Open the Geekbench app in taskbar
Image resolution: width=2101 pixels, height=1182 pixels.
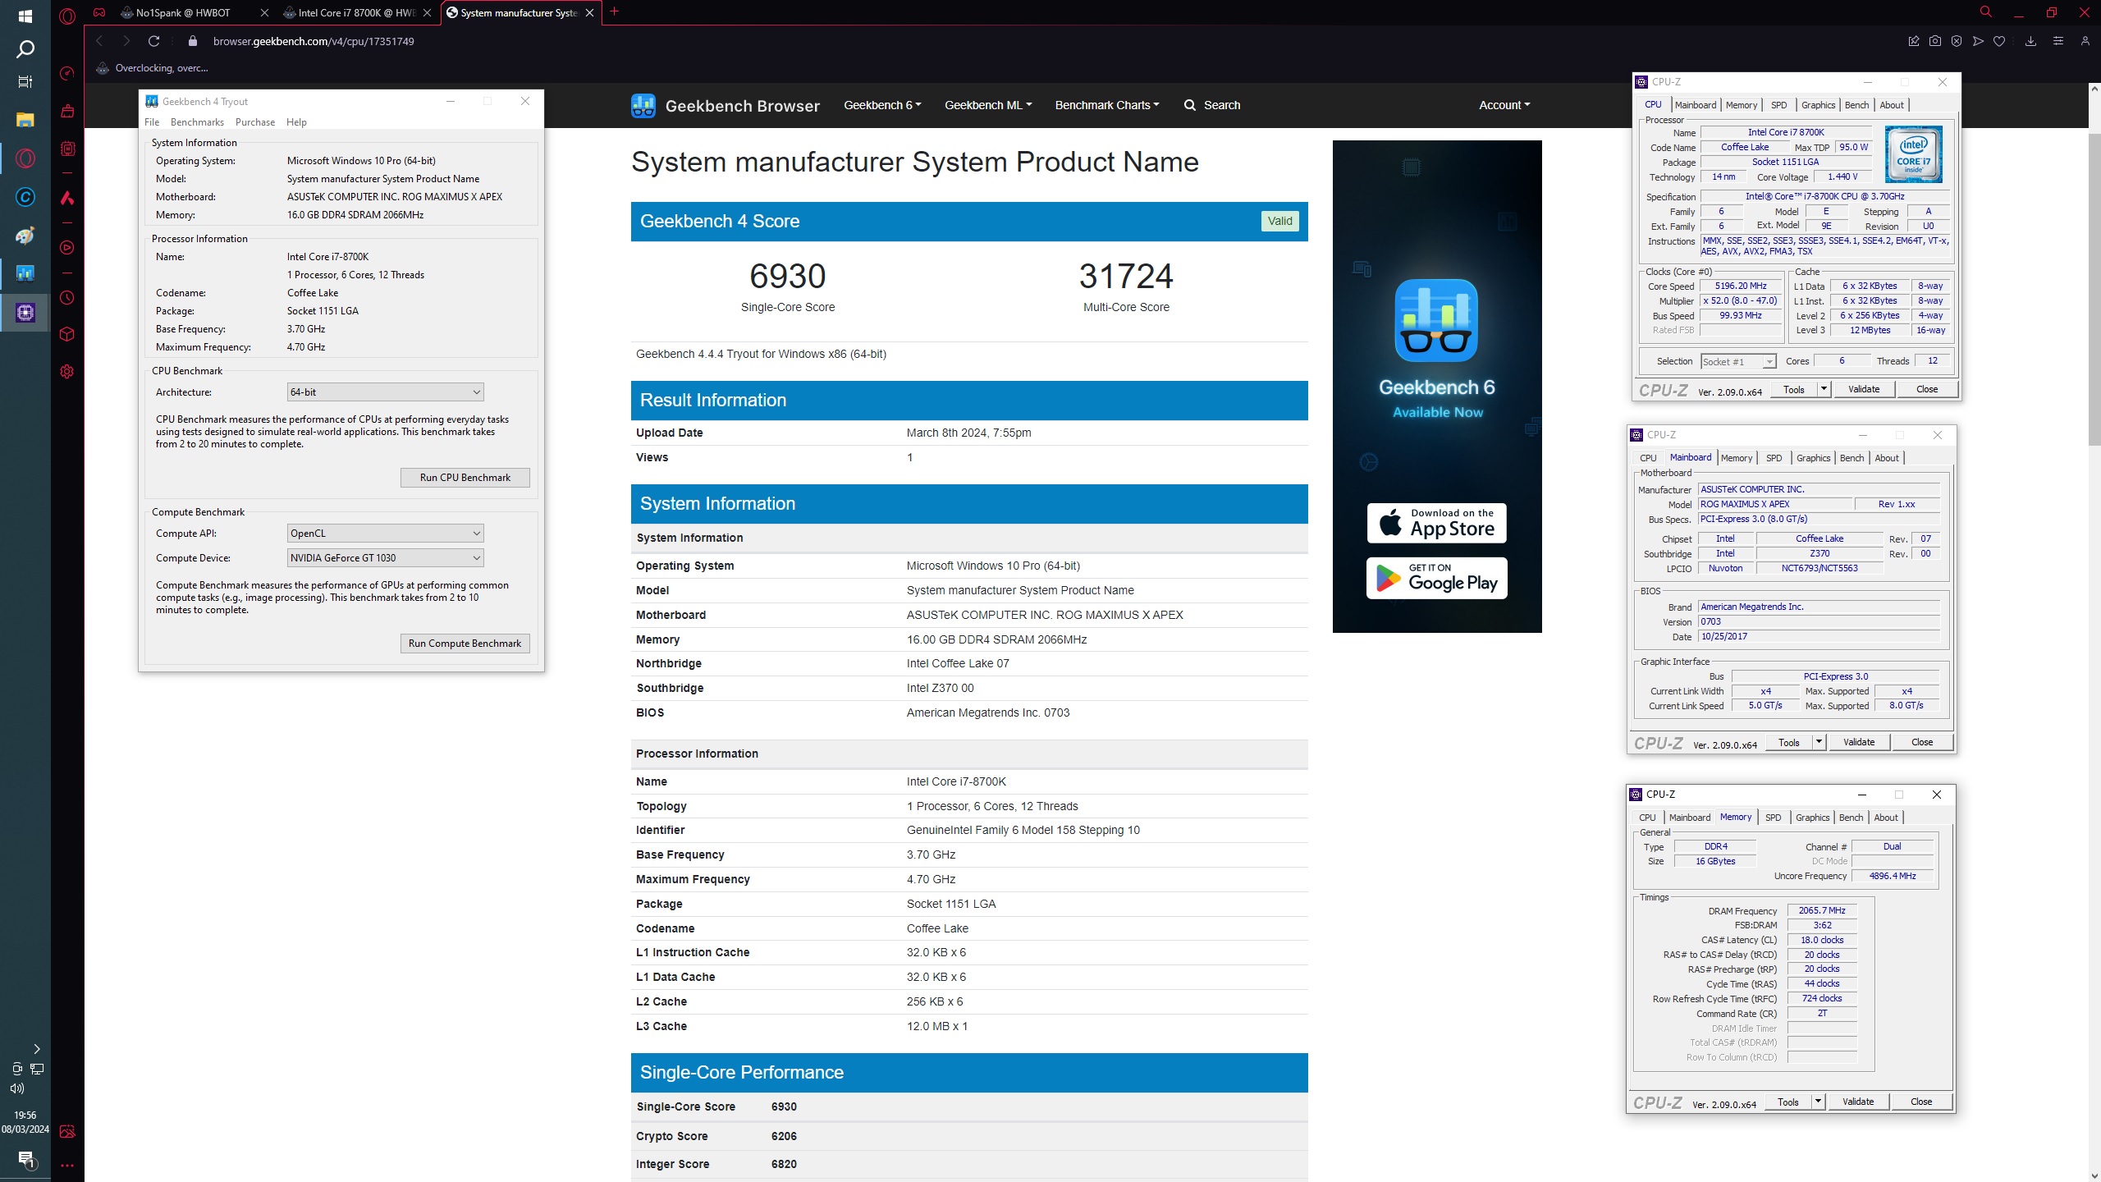tap(25, 273)
